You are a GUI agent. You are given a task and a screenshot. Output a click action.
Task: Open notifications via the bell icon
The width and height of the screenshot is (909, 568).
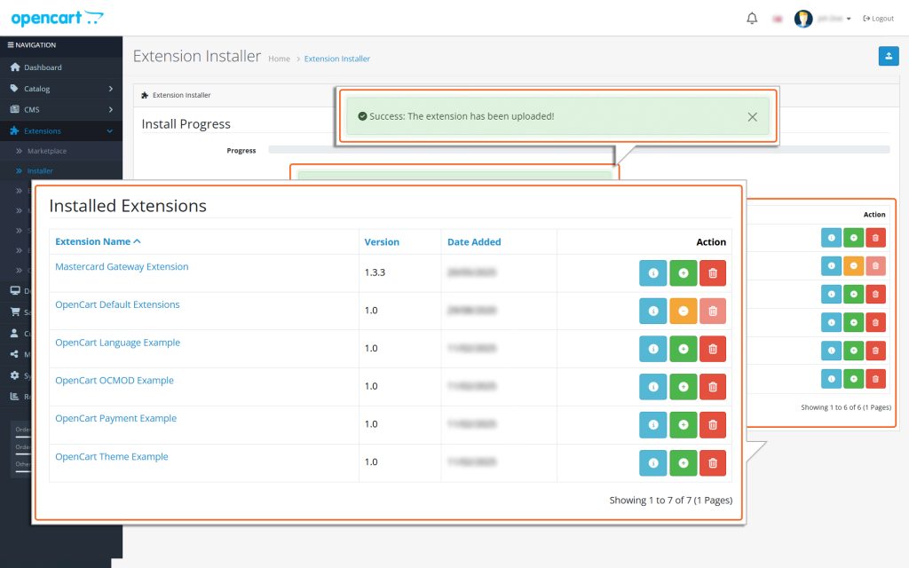[x=751, y=17]
